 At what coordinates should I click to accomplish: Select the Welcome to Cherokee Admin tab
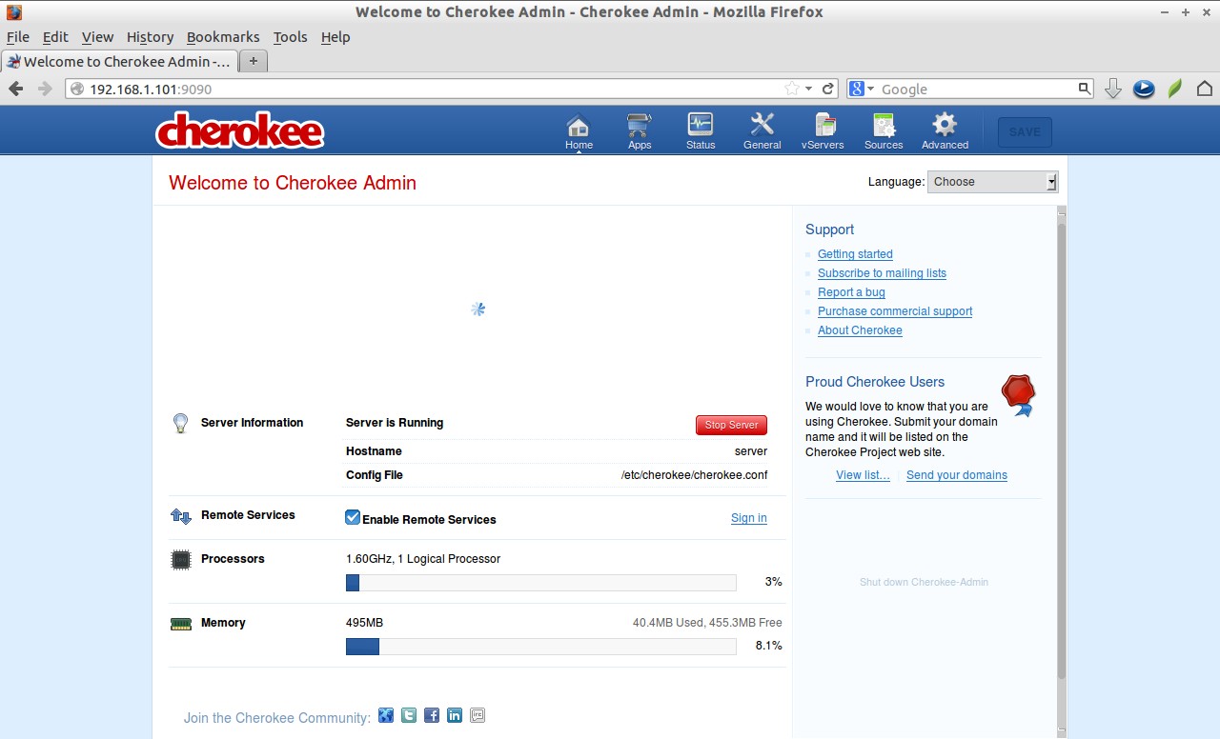118,61
